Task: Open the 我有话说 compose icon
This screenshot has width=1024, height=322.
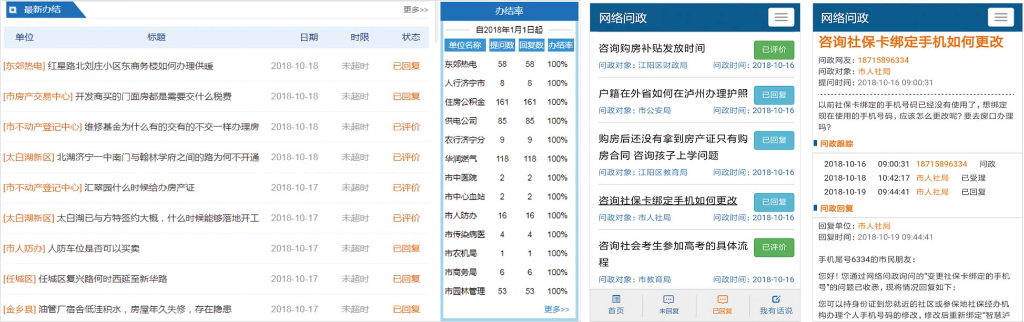Action: pyautogui.click(x=776, y=299)
